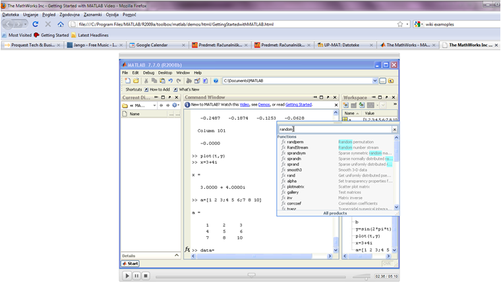Clear the function search field with X

pyautogui.click(x=395, y=130)
